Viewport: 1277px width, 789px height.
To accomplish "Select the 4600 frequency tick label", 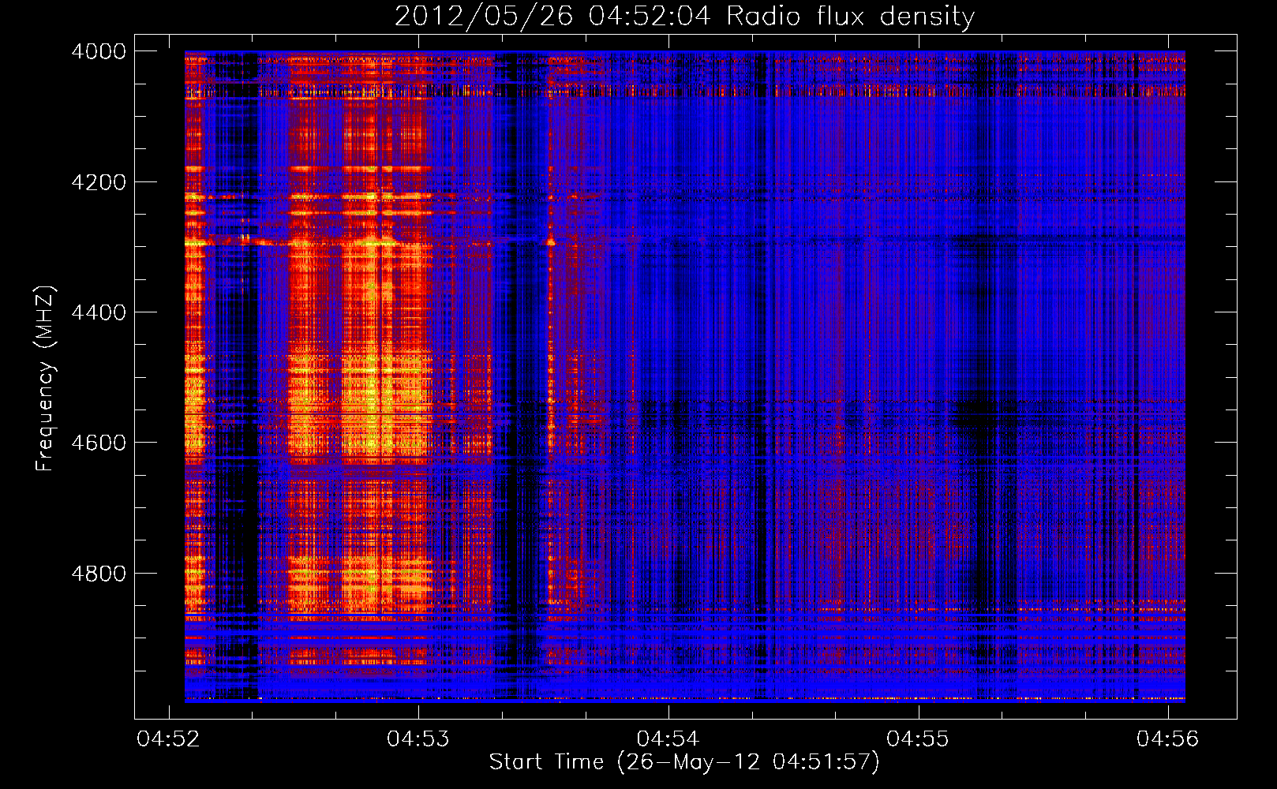I will click(99, 443).
